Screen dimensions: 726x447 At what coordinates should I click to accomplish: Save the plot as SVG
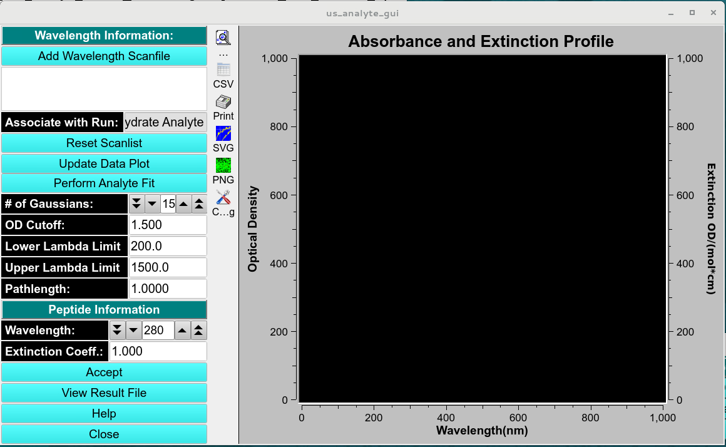tap(223, 133)
